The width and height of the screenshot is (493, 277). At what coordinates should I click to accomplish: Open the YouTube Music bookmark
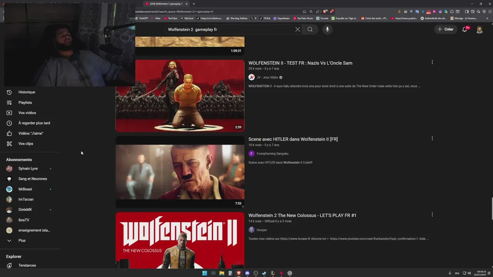click(x=303, y=18)
